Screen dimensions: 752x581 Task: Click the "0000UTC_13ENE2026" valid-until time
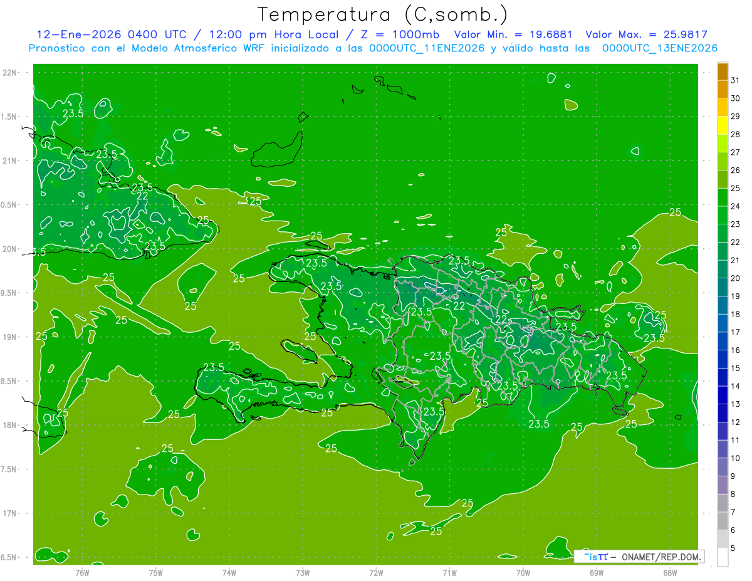(x=660, y=48)
